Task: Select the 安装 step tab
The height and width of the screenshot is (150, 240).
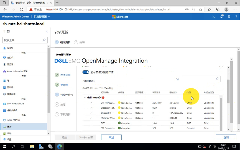Action: pyautogui.click(x=79, y=42)
